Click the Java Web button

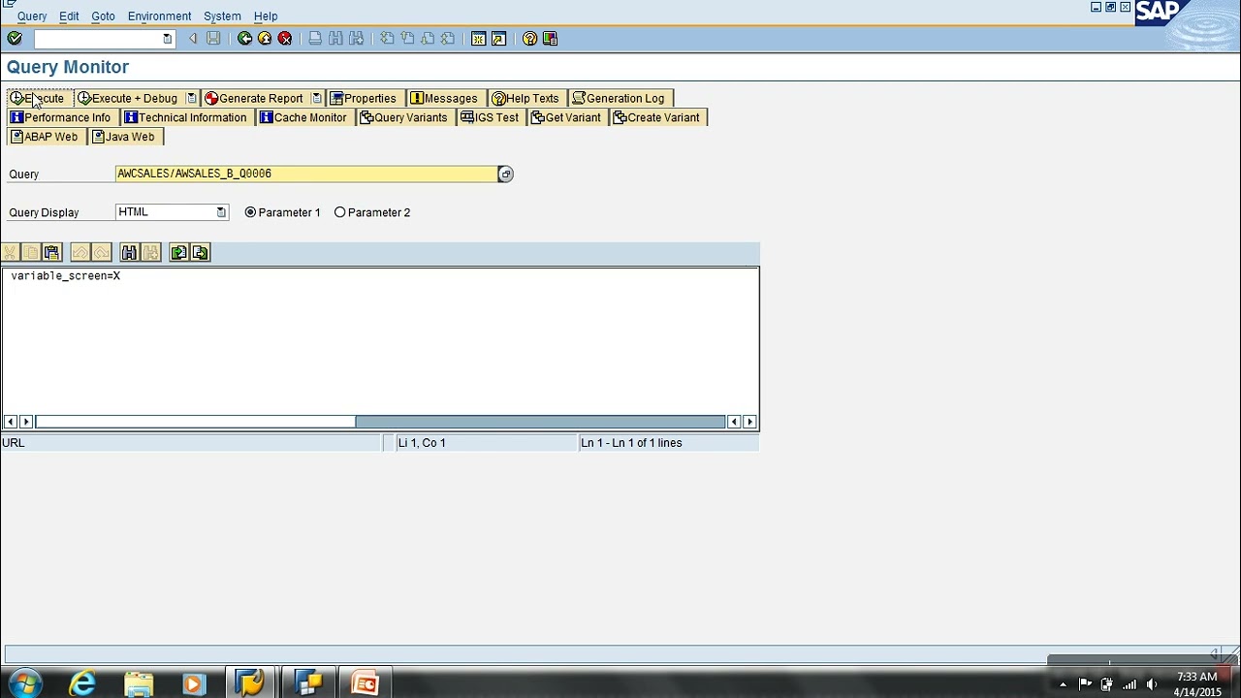124,137
